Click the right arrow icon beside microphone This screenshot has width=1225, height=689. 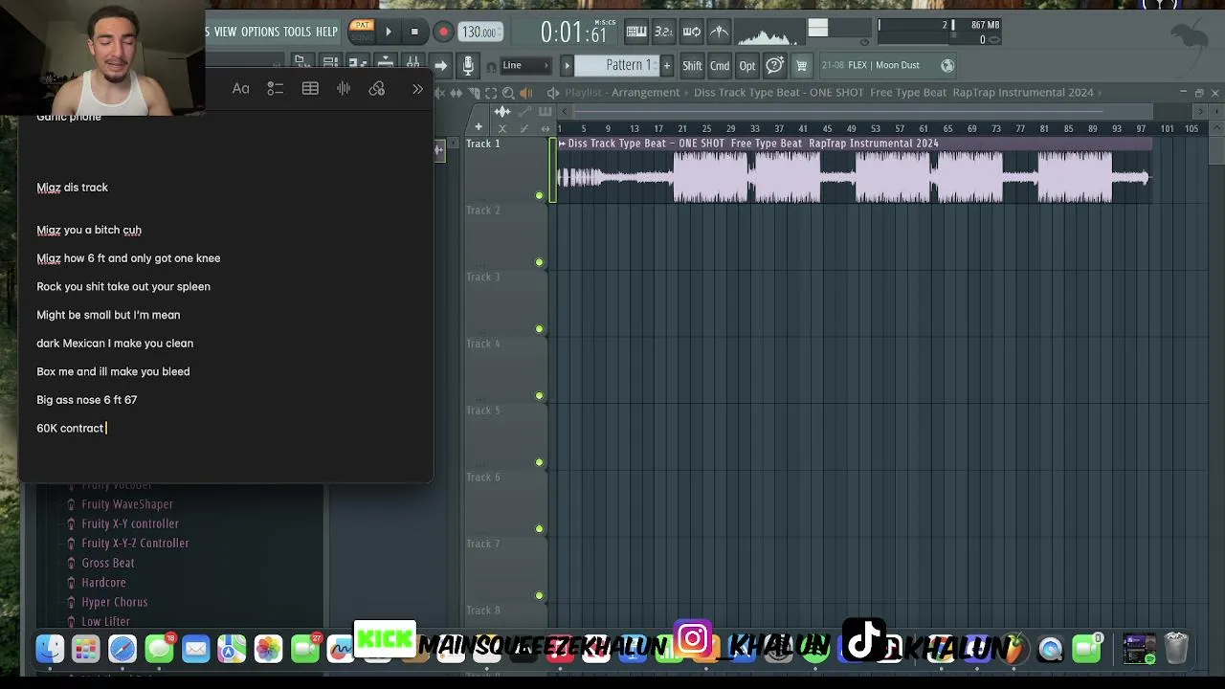440,65
